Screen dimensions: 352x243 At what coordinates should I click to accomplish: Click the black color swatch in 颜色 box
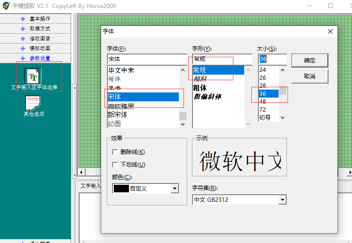pos(121,189)
